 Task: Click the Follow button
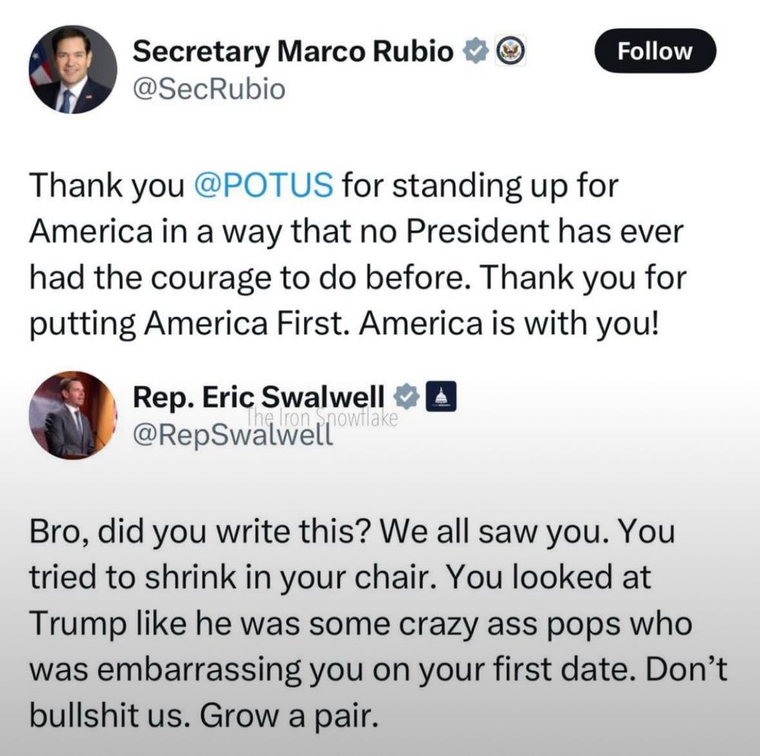click(x=654, y=51)
